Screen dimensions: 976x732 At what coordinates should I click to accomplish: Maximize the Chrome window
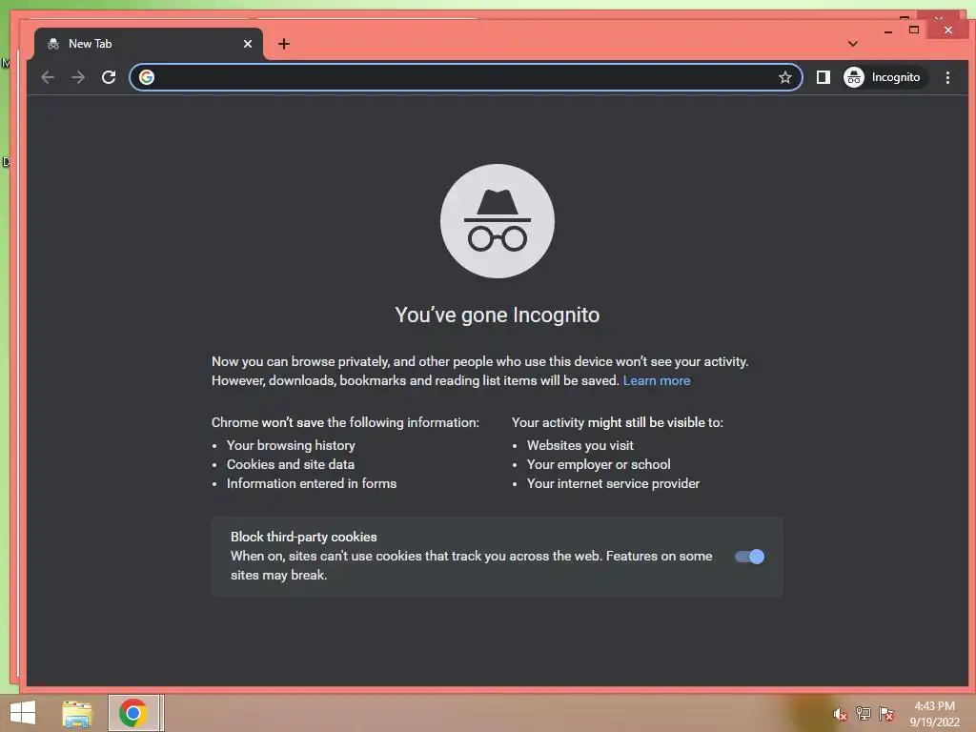click(x=914, y=30)
